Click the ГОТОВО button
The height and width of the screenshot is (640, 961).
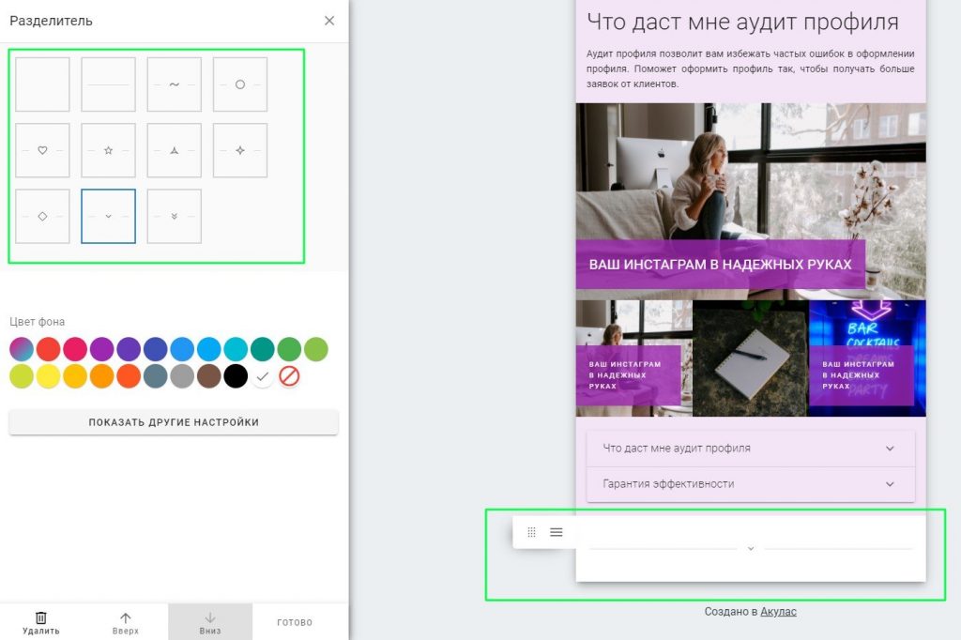coord(295,622)
